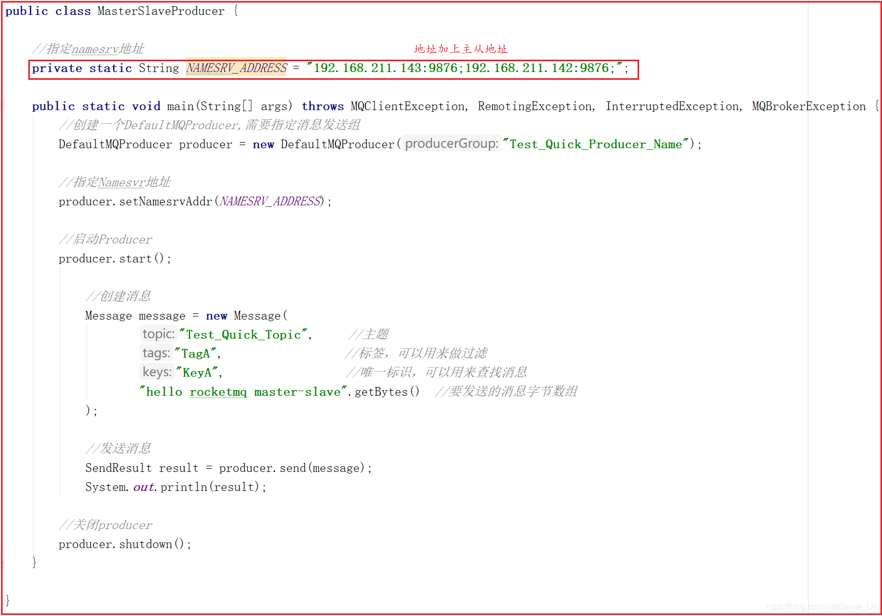Click the comment //主题

click(x=368, y=335)
